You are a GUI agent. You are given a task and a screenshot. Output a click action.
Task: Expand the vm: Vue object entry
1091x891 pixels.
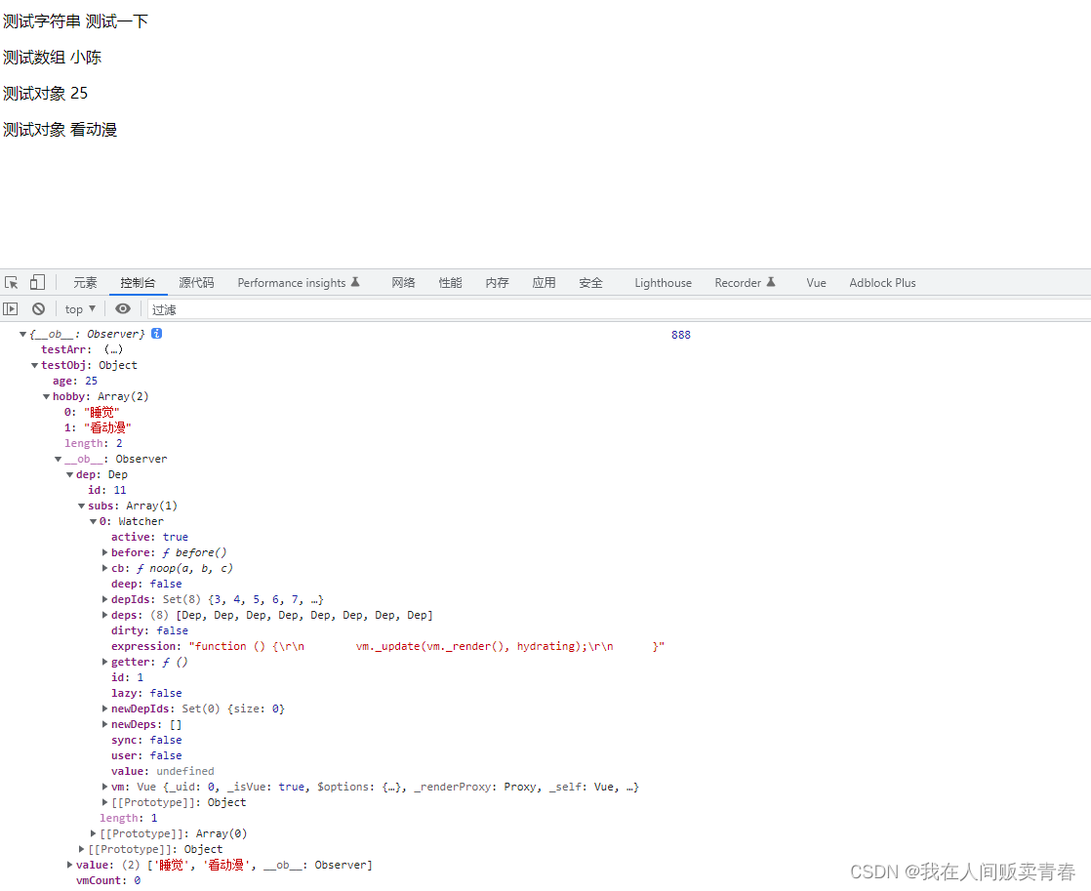[105, 787]
